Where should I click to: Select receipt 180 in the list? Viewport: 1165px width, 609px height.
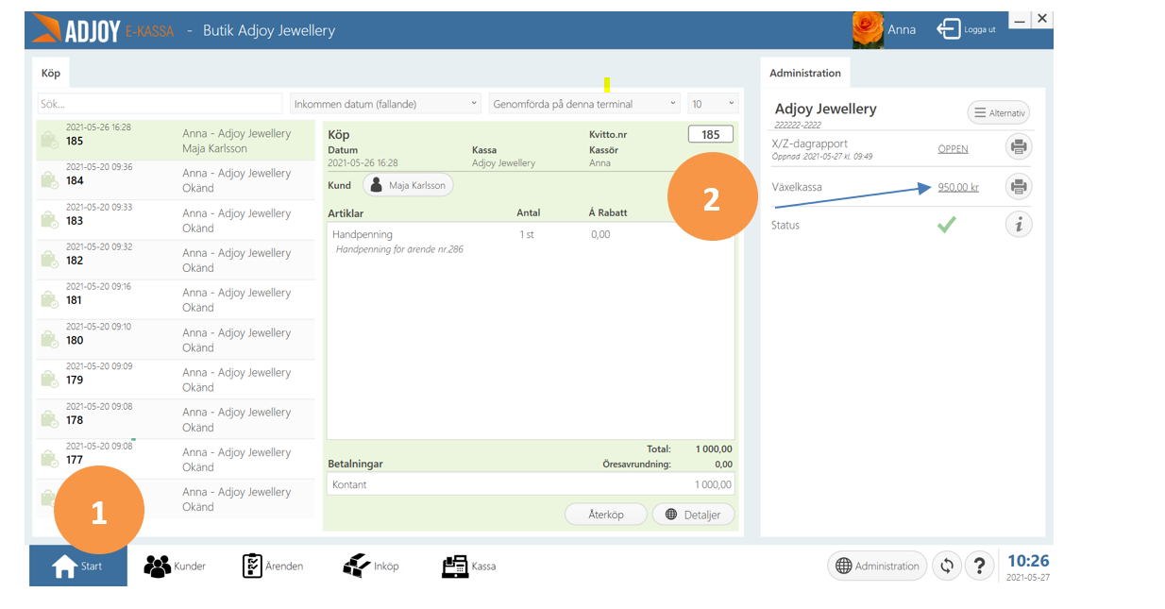point(176,339)
